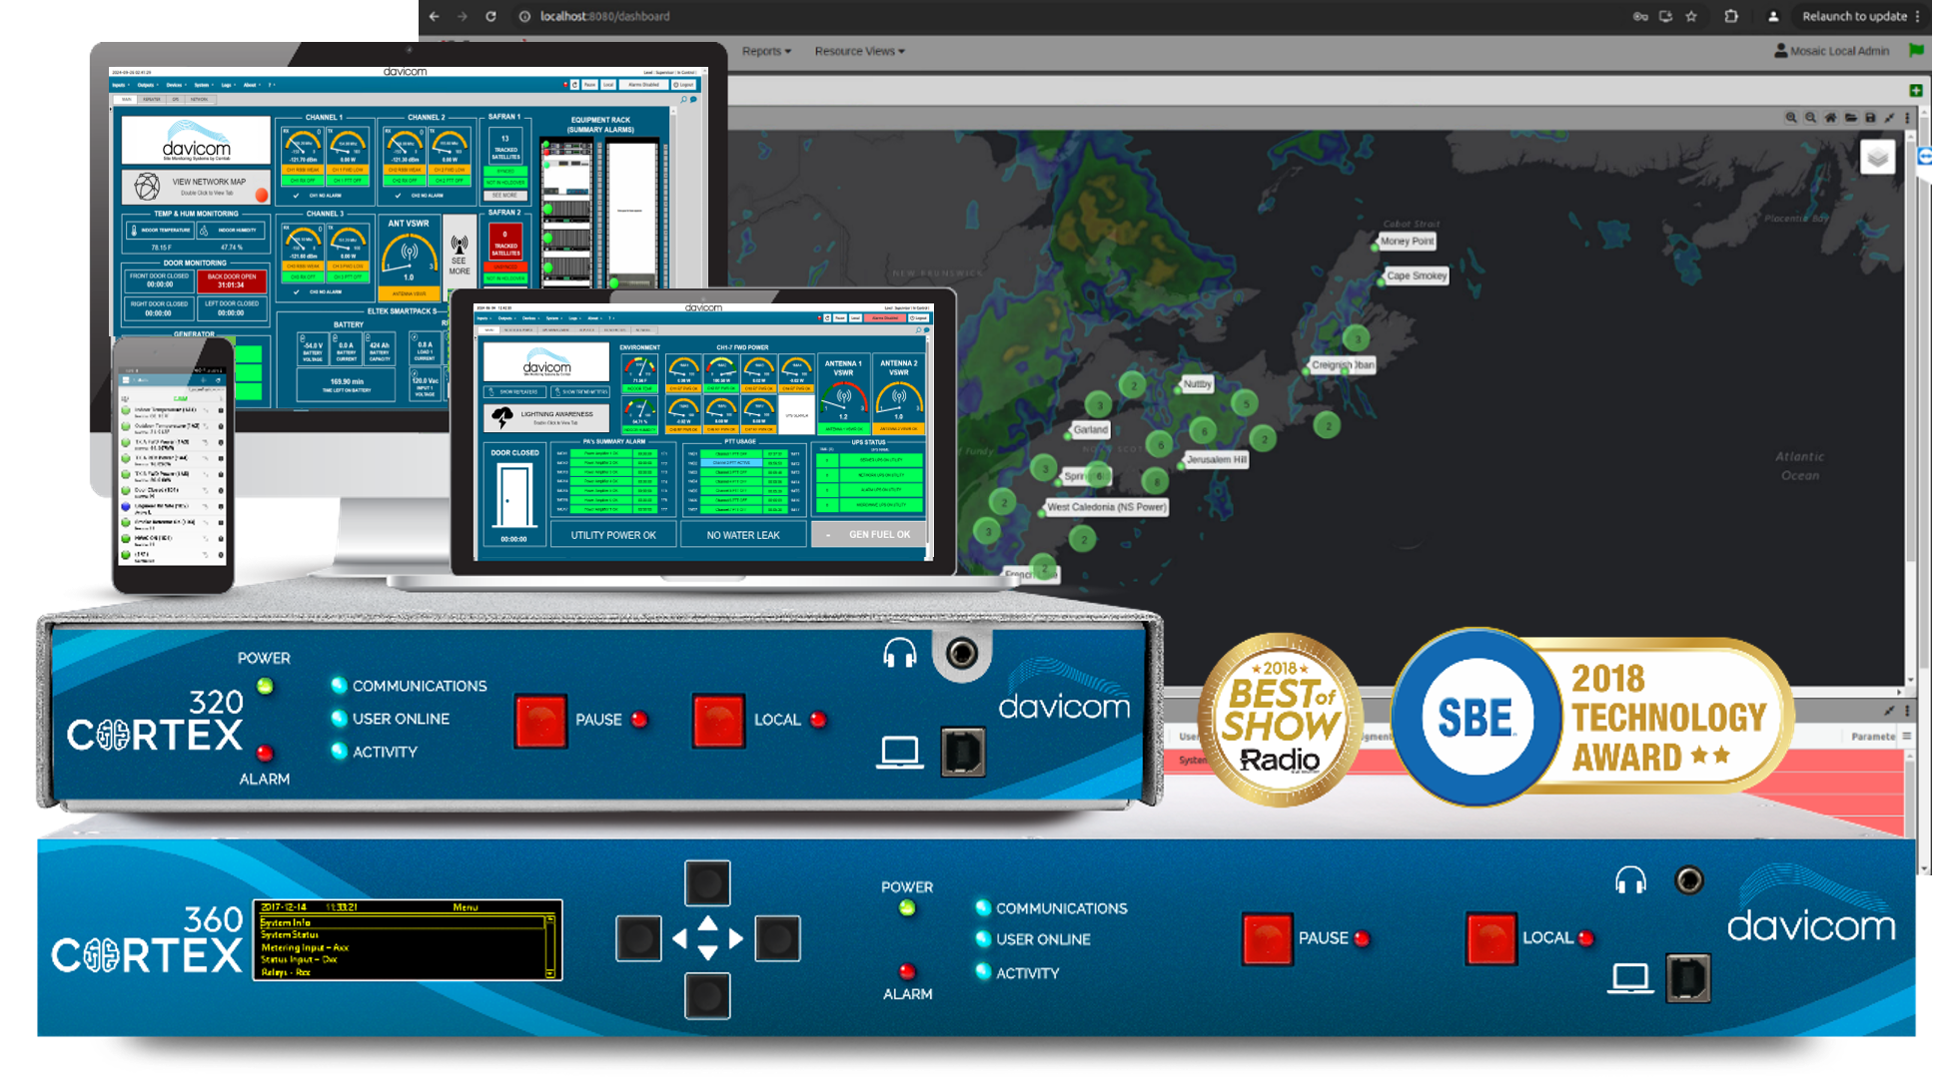The image size is (1953, 1089).
Task: Open Mosaic Local Admin user link
Action: [1831, 51]
